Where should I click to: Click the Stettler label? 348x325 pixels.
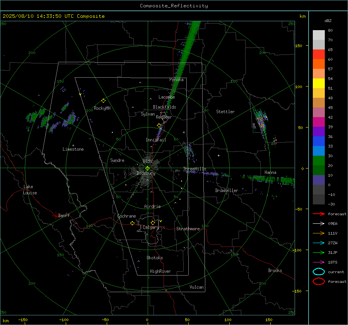point(225,112)
